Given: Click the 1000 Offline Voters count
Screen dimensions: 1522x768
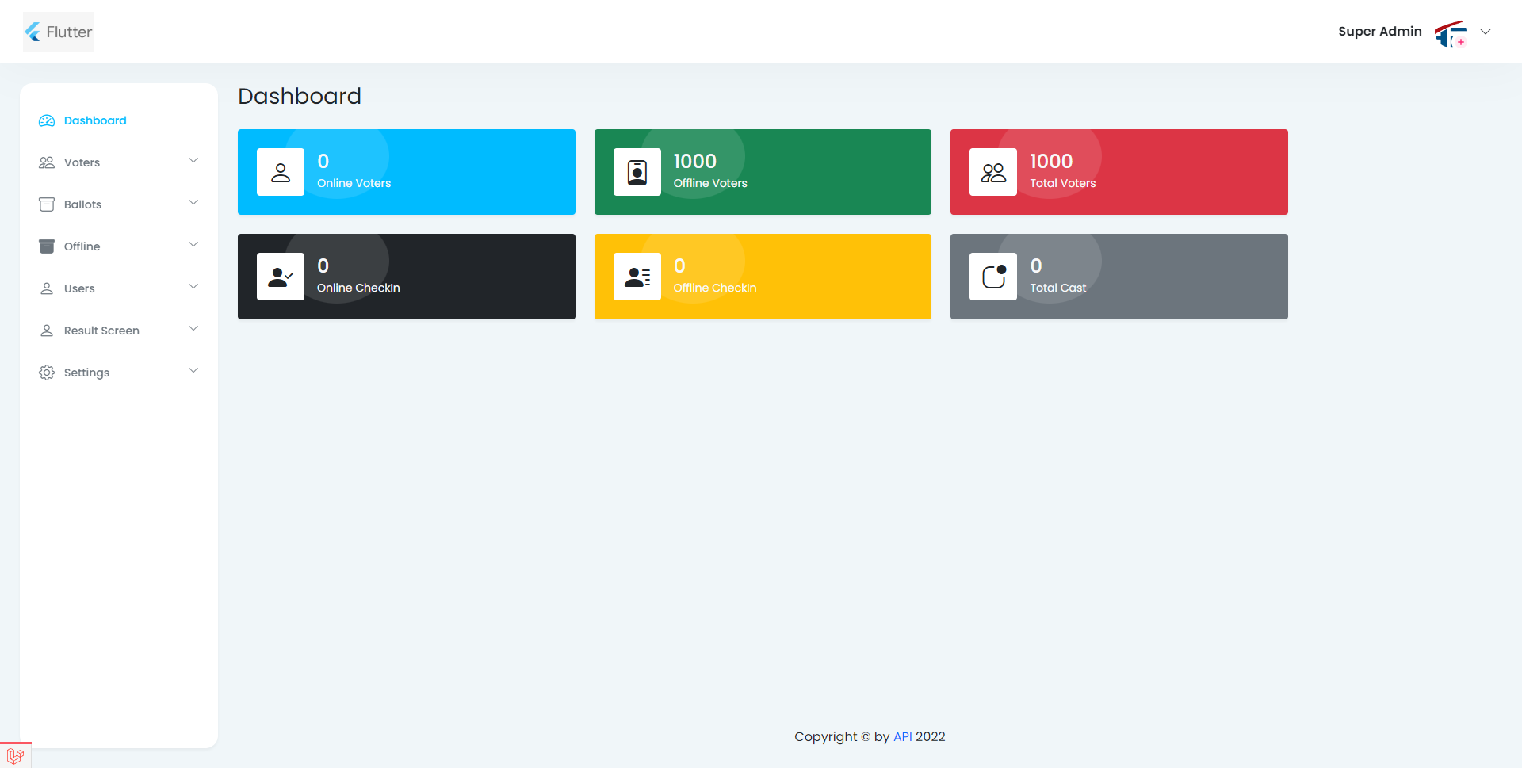Looking at the screenshot, I should tap(694, 161).
